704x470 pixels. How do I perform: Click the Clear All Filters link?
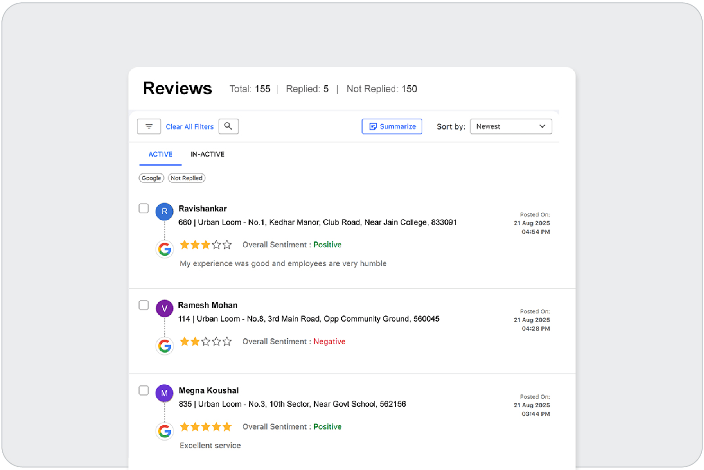click(x=190, y=127)
